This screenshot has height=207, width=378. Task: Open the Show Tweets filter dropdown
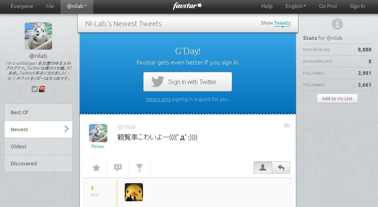(282, 23)
